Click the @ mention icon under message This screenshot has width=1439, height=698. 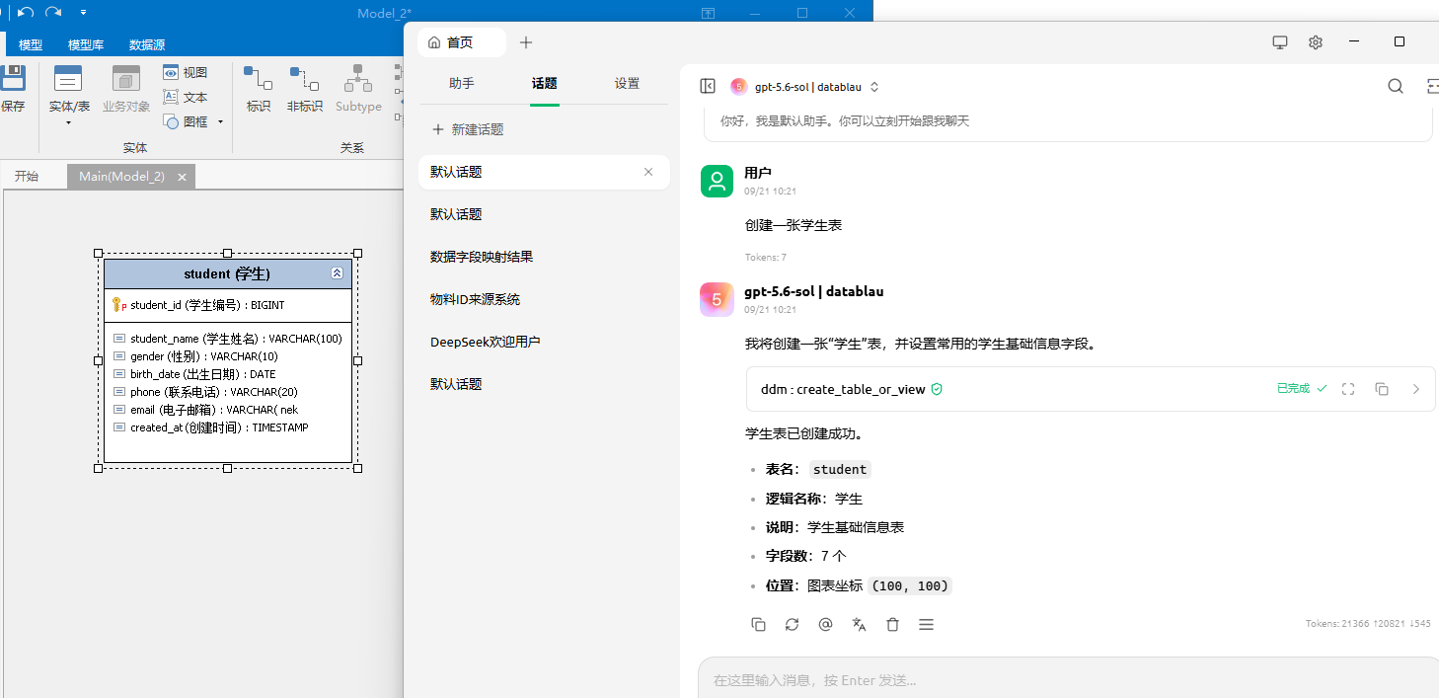[825, 624]
